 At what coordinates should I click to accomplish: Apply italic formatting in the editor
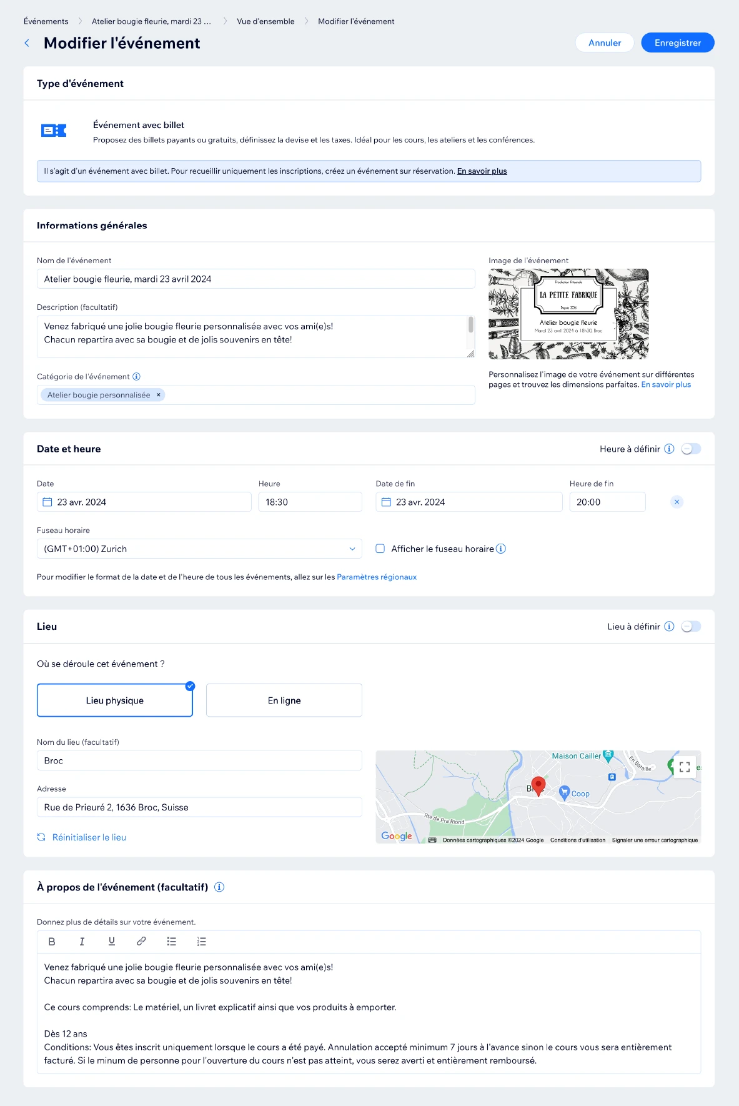82,942
